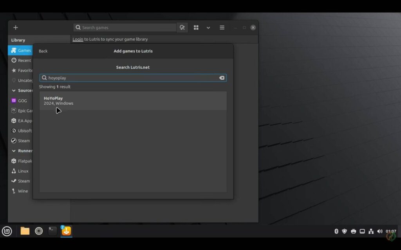Viewport: 401px width, 250px height.
Task: Select Steam under Sources
Action: tap(20, 141)
